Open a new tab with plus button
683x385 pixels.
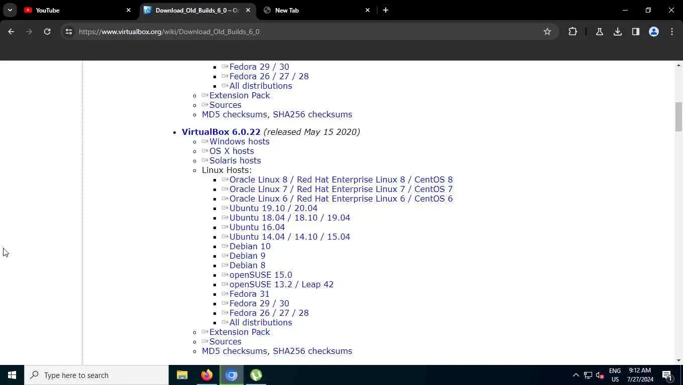tap(386, 10)
